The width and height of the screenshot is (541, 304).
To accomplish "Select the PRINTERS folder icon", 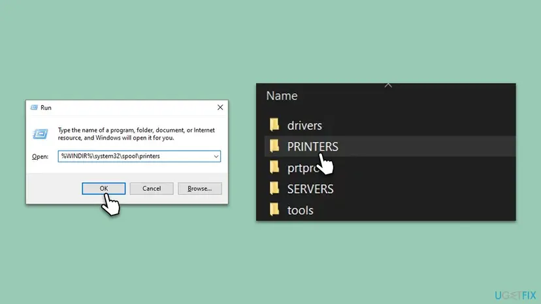I will [x=274, y=146].
